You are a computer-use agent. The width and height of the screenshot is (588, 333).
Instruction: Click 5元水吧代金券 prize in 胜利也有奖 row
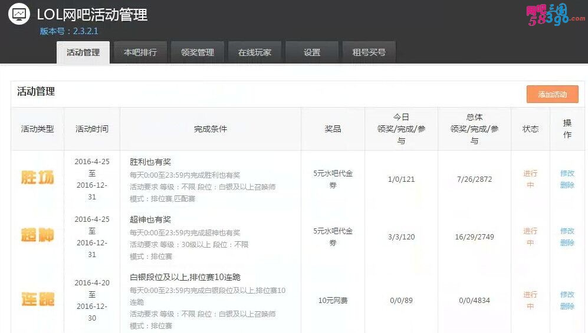[x=333, y=179]
